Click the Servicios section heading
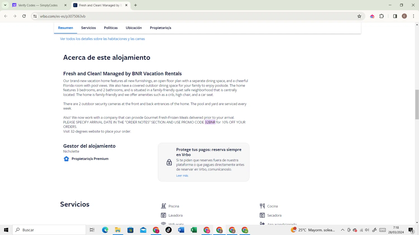Viewport: 419px width, 235px height. coord(75,204)
